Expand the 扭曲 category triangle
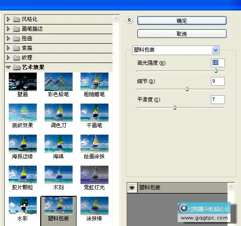 (x=8, y=38)
